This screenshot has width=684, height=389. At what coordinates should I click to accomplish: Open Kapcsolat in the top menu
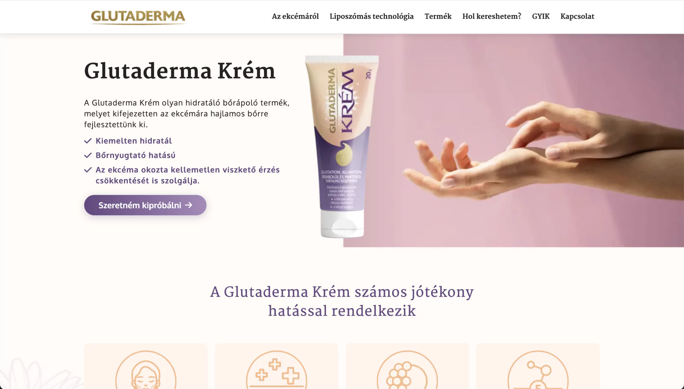click(577, 16)
